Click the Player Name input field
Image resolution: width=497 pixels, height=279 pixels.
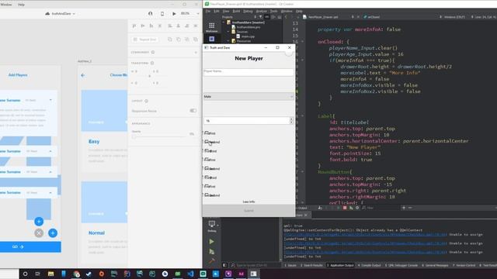pos(248,72)
